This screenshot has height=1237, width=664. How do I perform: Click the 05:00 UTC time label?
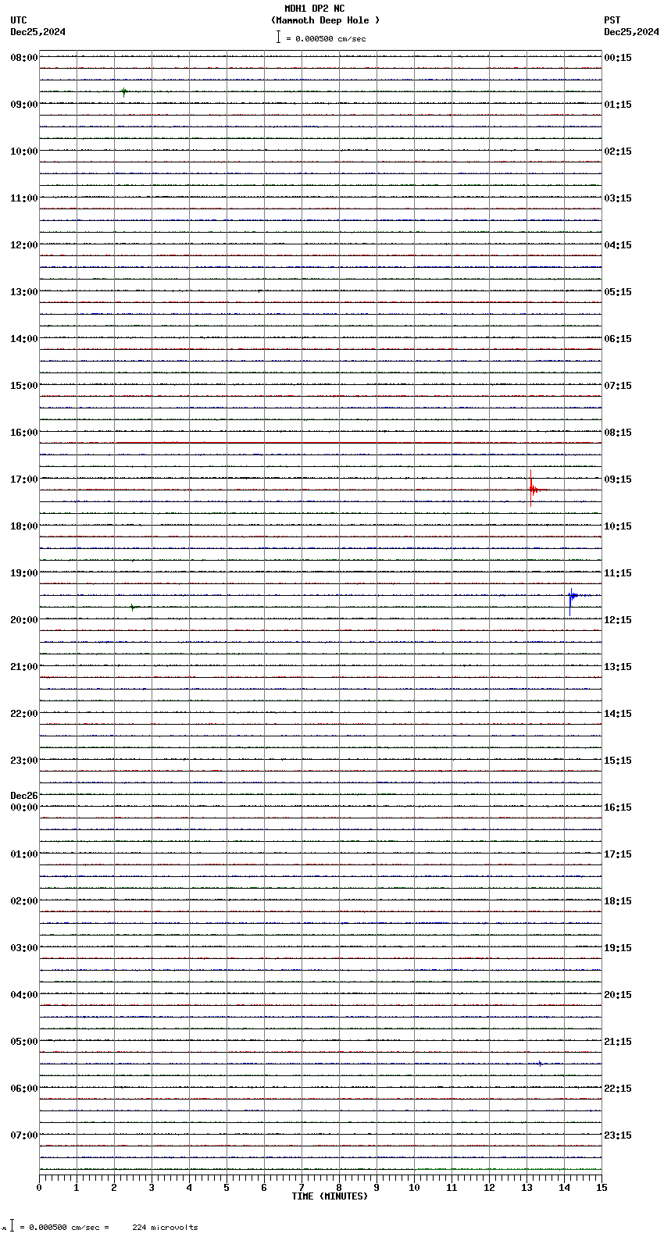pos(23,1042)
